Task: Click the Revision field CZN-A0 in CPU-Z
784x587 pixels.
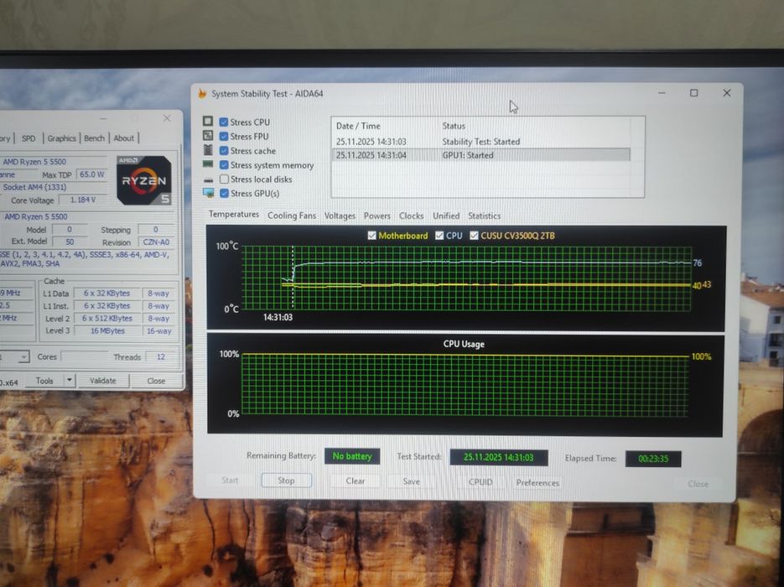Action: point(156,242)
